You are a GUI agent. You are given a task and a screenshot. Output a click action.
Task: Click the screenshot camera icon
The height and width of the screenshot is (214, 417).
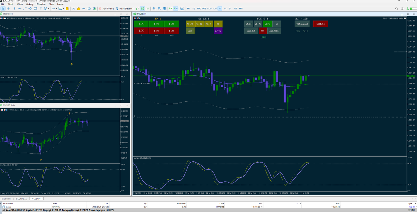coord(182,8)
